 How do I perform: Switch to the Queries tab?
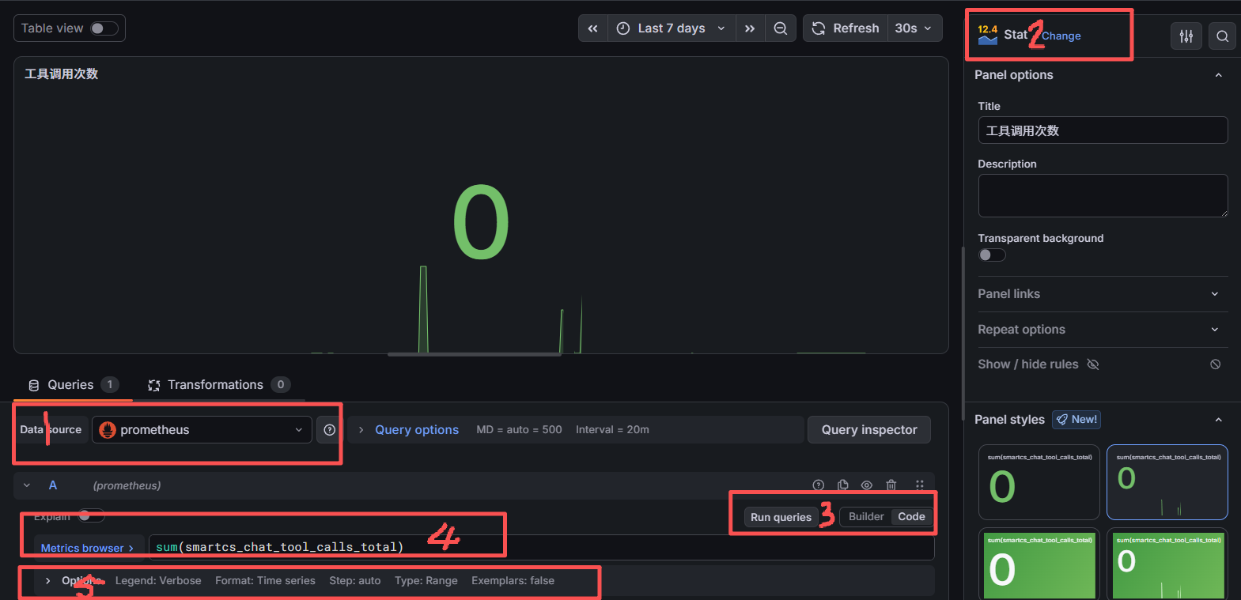73,385
